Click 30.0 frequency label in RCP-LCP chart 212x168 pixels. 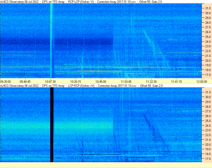click(x=208, y=13)
